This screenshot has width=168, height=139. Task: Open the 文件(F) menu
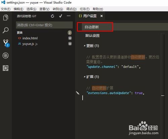click(6, 9)
